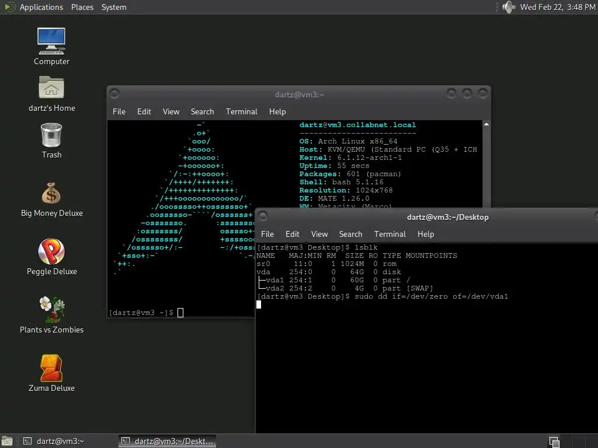Click the MATE logo beside Applications
This screenshot has height=448, width=598.
pos(9,7)
